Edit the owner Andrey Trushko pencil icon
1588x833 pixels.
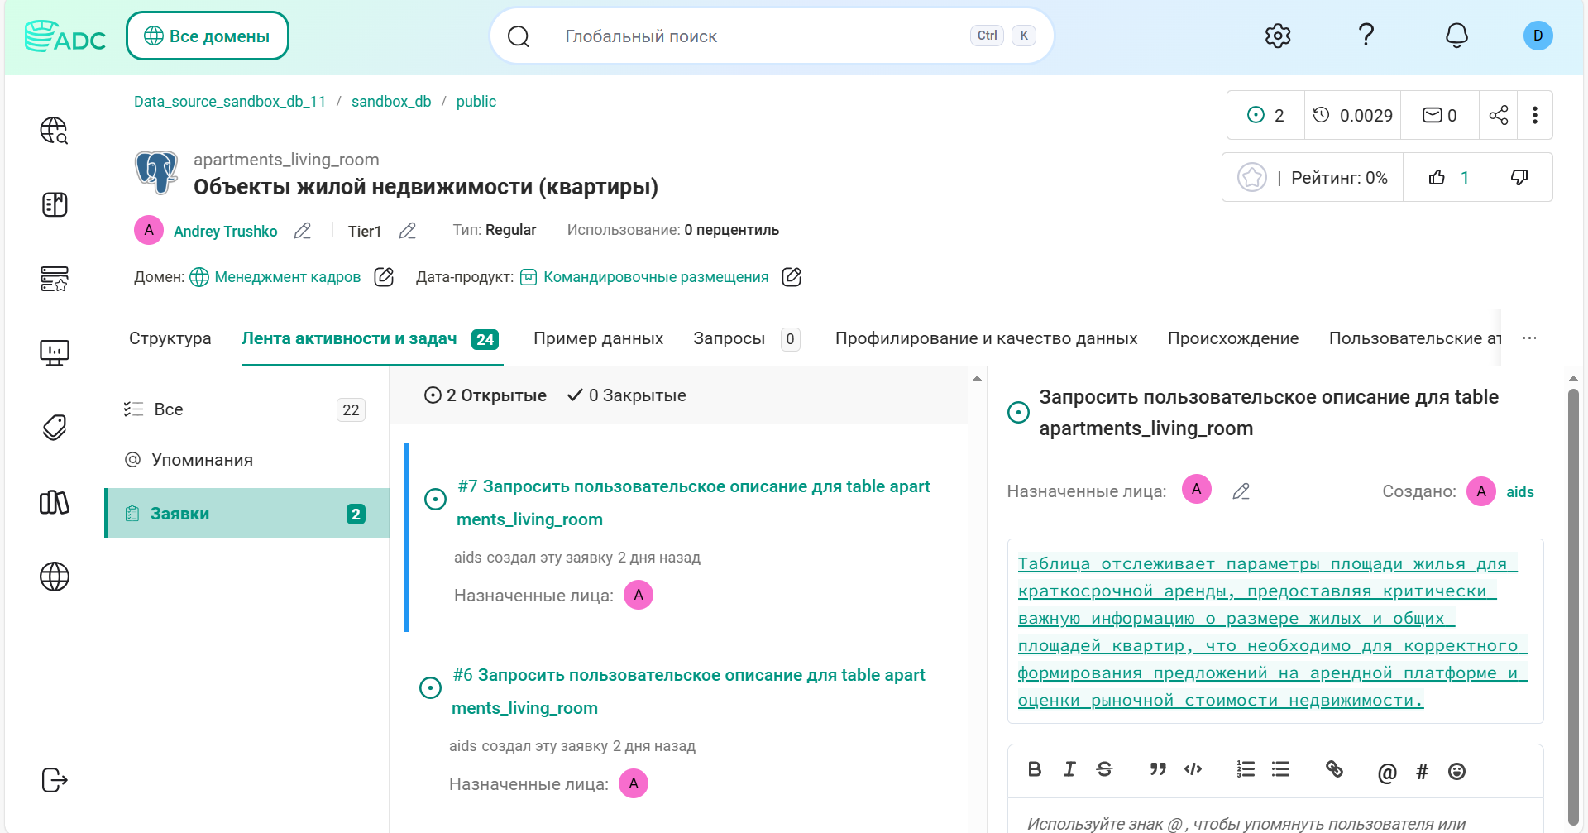point(303,231)
